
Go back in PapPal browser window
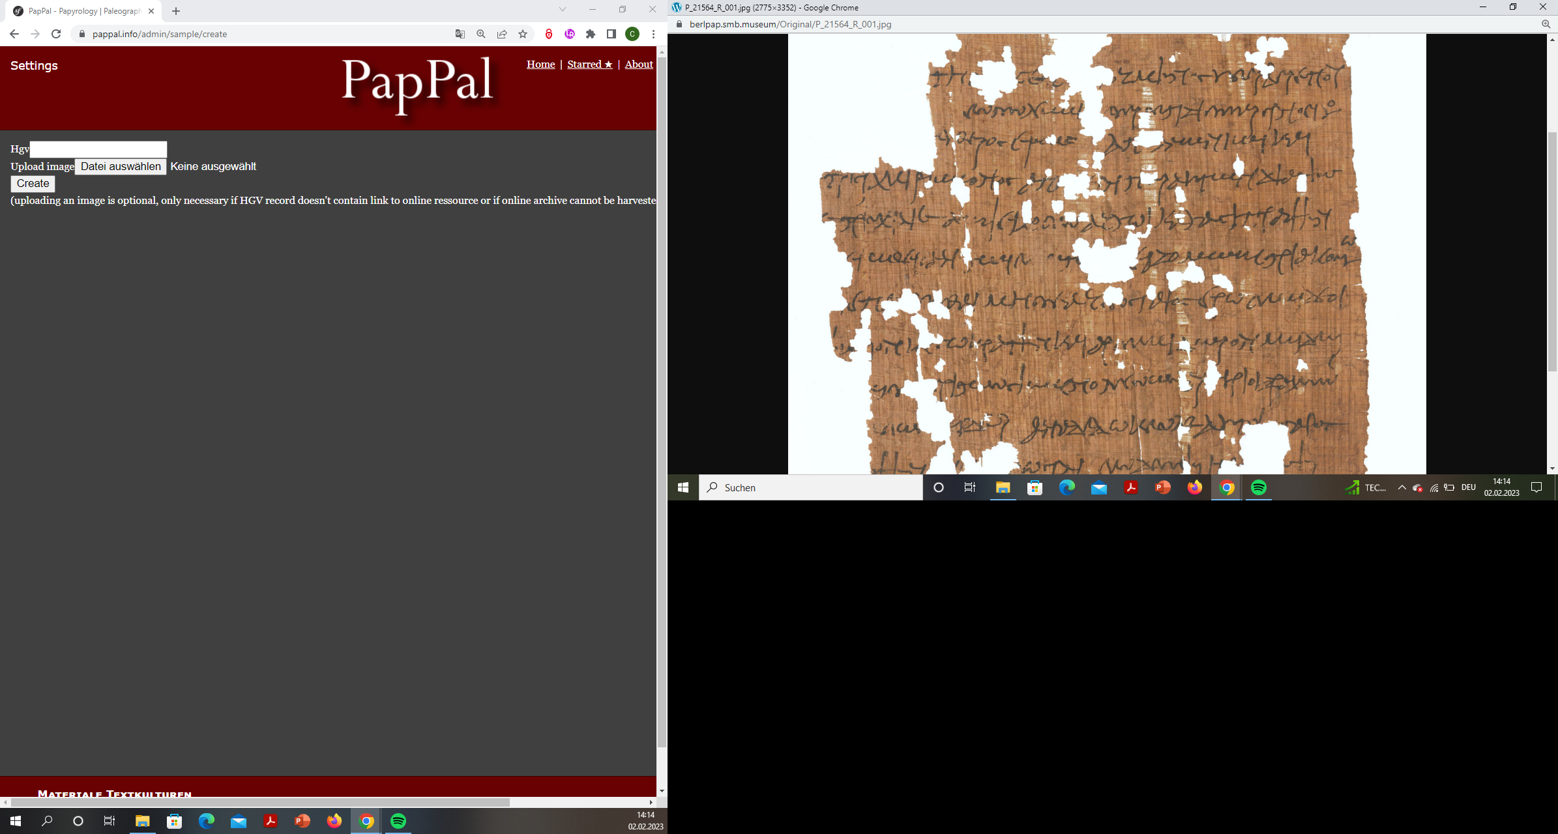tap(14, 34)
